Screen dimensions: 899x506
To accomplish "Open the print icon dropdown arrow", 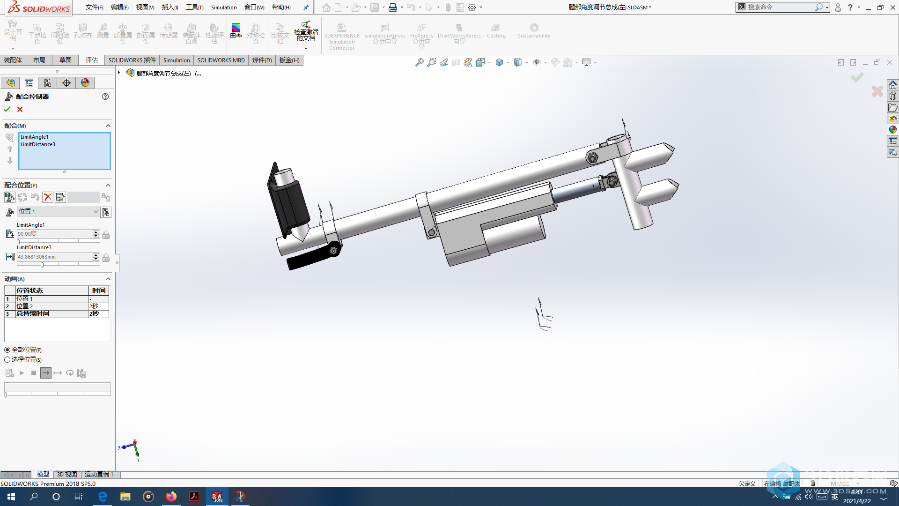I will (x=402, y=7).
